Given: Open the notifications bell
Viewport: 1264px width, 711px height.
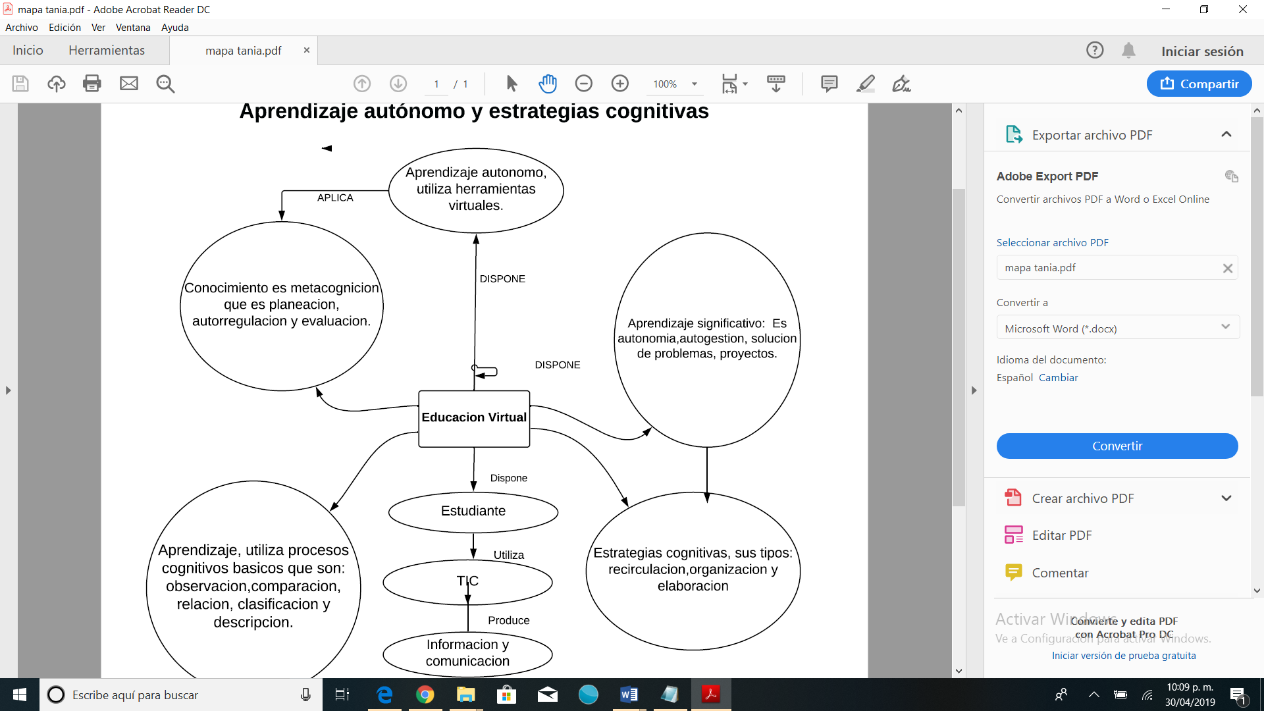Looking at the screenshot, I should (x=1128, y=51).
